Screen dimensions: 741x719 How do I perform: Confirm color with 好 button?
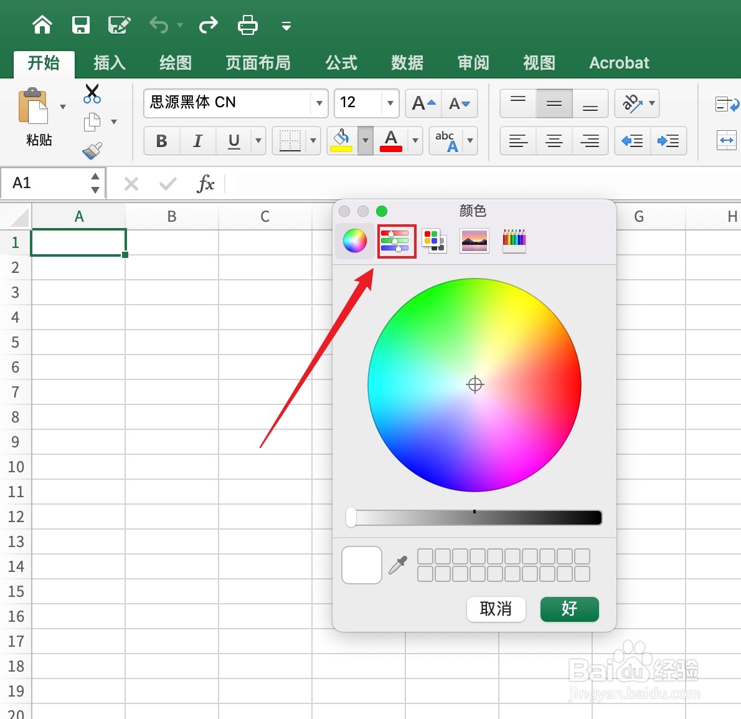tap(570, 609)
